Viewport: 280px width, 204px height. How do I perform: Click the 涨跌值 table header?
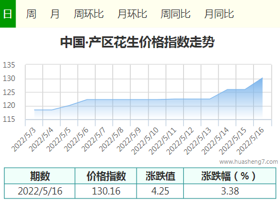(x=160, y=176)
